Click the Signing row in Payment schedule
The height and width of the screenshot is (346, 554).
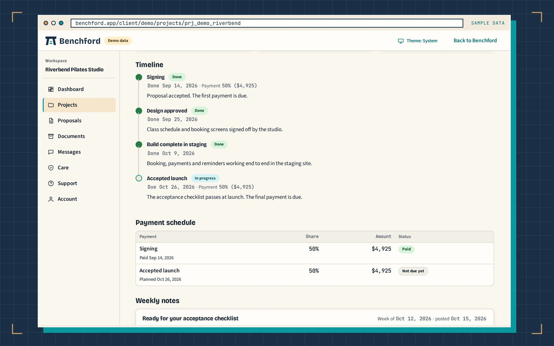click(x=315, y=253)
